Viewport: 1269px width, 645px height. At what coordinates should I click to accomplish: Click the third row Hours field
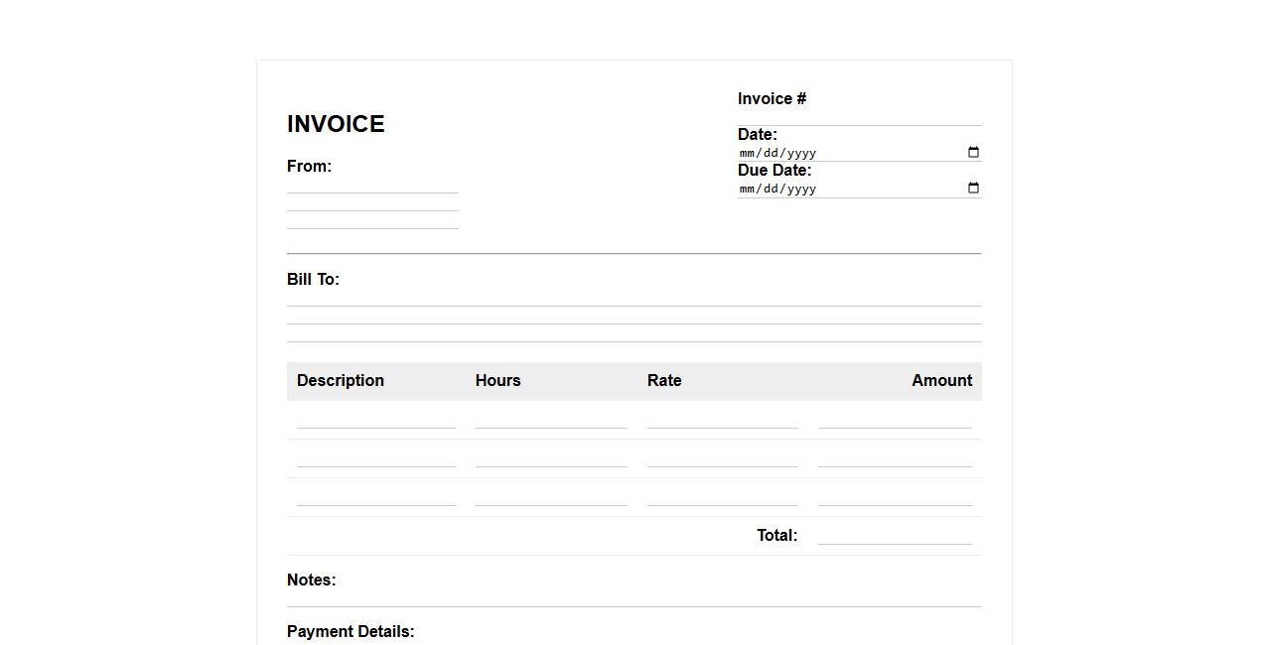(551, 497)
